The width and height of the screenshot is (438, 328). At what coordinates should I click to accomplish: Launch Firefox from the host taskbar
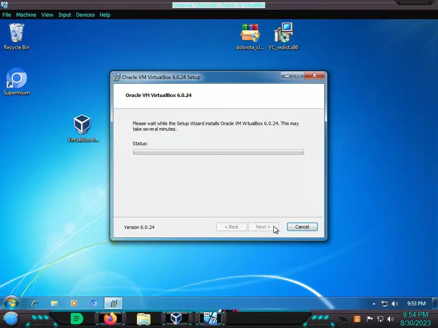pyautogui.click(x=110, y=319)
